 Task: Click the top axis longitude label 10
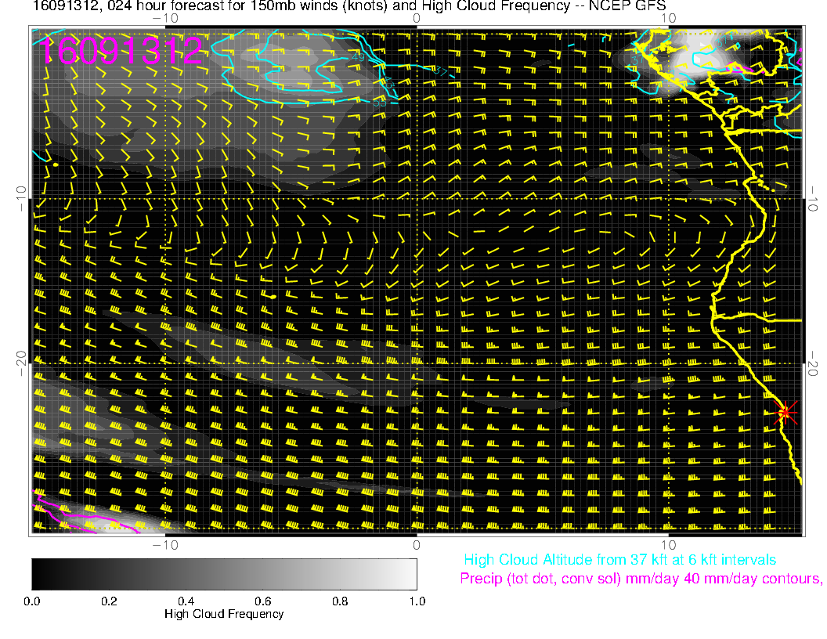[668, 18]
